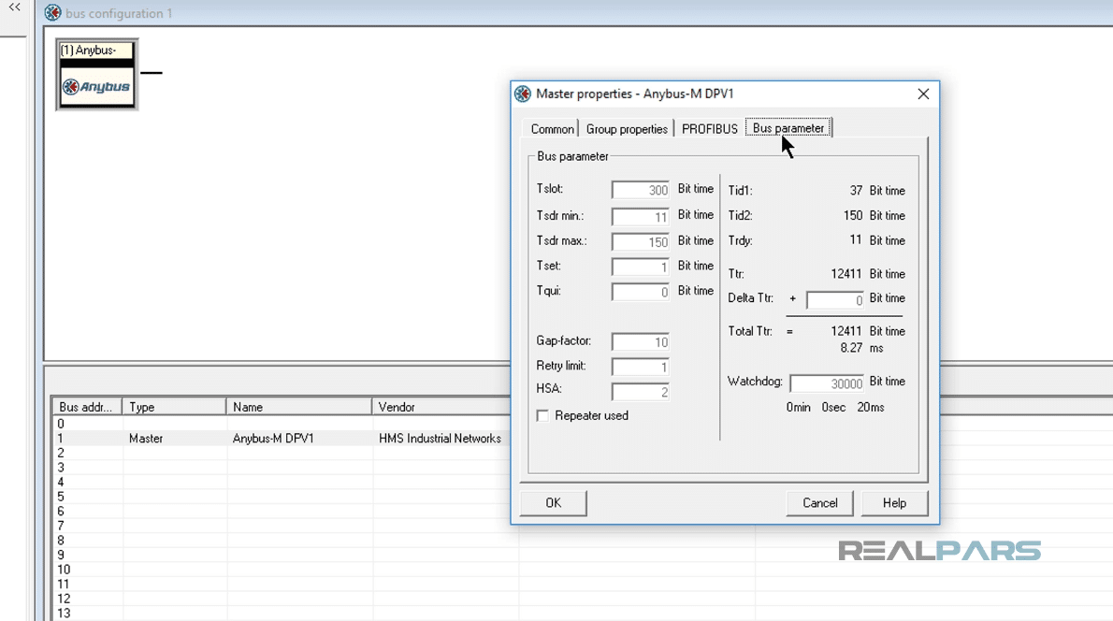Click the Delta Ttr input field

(834, 300)
